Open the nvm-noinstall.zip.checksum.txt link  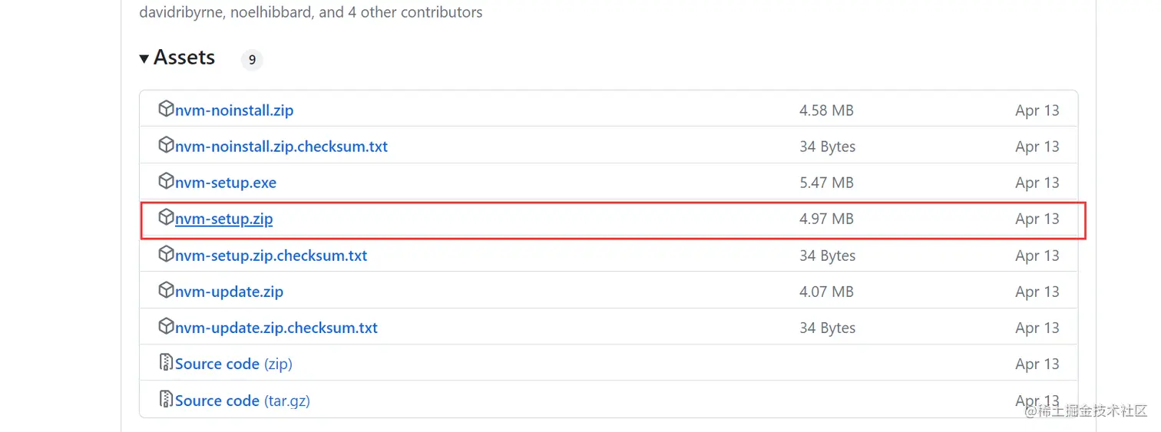(281, 147)
